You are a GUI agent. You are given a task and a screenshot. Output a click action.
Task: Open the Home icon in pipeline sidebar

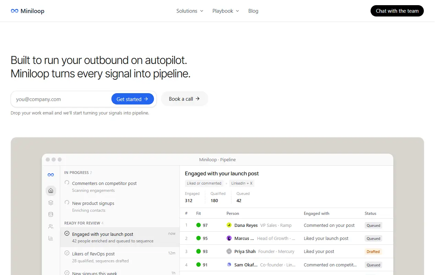click(51, 191)
